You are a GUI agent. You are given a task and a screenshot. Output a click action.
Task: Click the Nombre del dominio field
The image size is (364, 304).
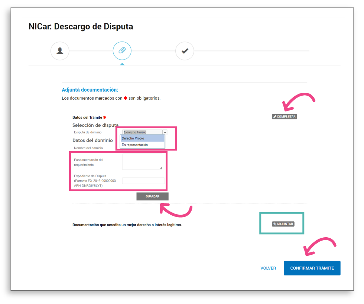pyautogui.click(x=143, y=148)
